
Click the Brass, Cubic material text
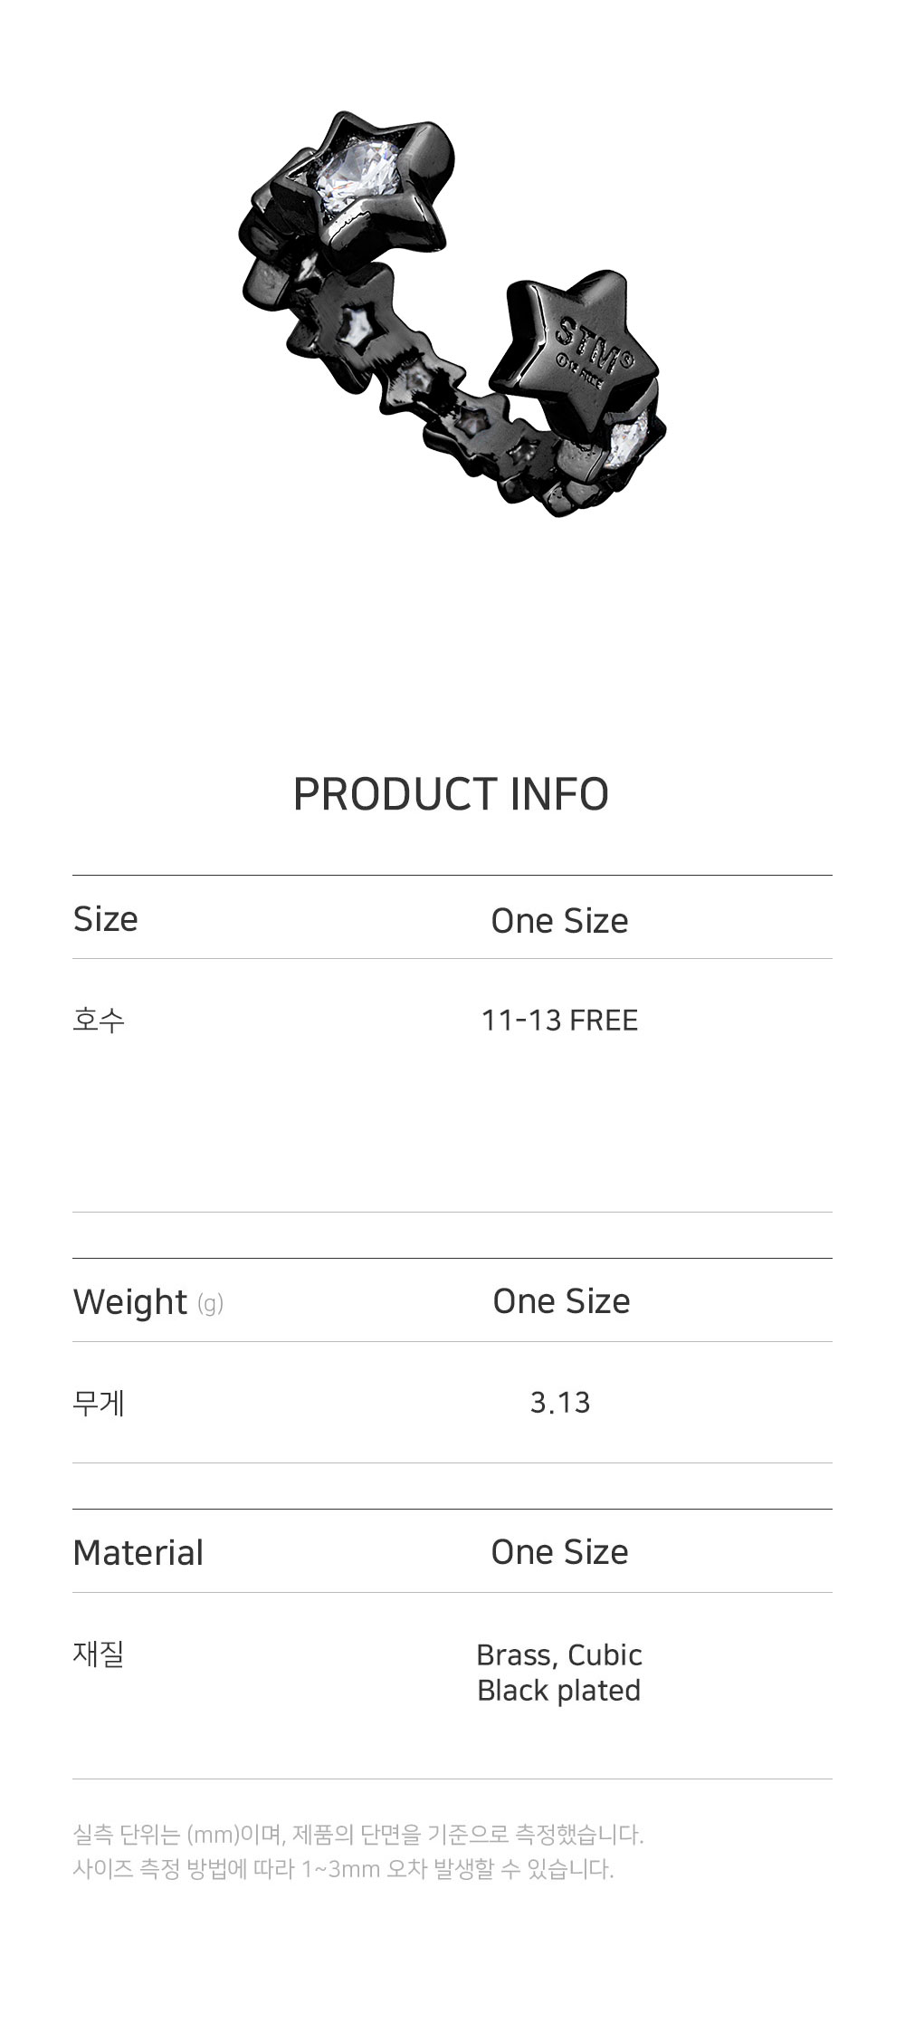pos(559,1655)
